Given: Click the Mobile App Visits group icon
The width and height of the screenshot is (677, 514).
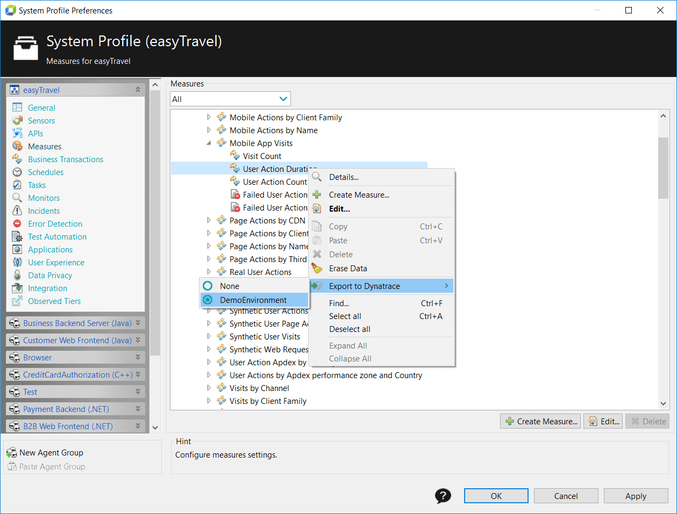Looking at the screenshot, I should click(x=222, y=143).
